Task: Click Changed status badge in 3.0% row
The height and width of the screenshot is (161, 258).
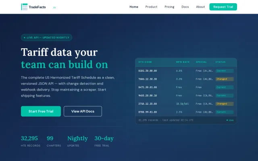Action: pos(225,79)
